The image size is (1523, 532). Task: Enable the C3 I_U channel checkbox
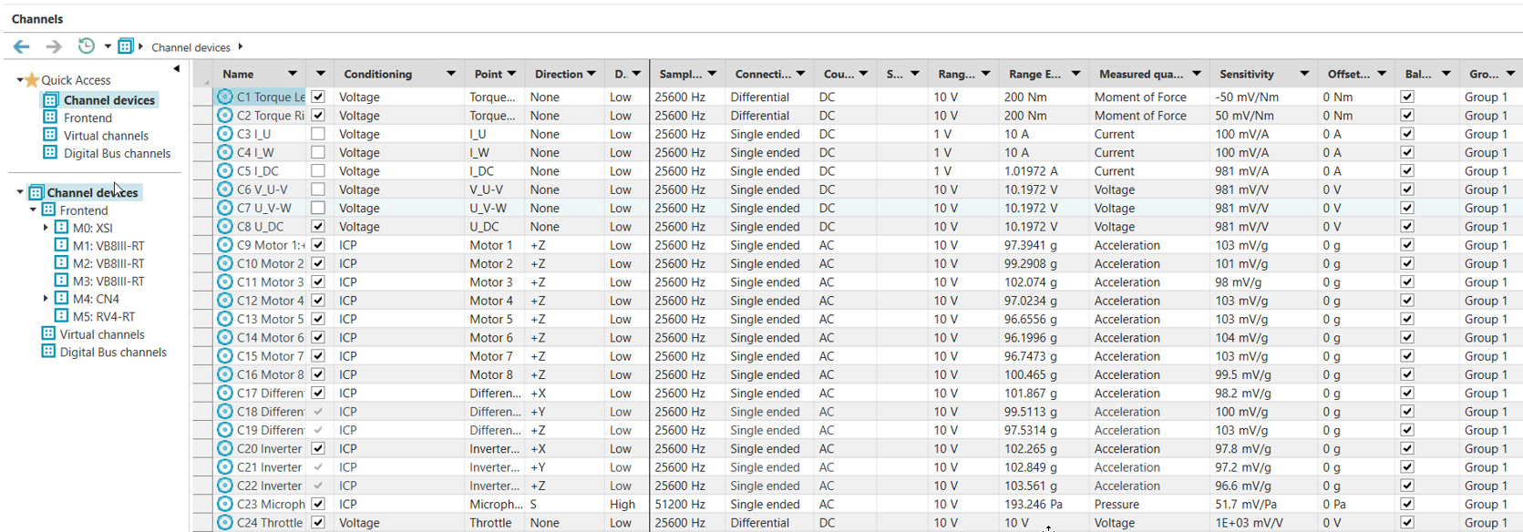[x=318, y=134]
